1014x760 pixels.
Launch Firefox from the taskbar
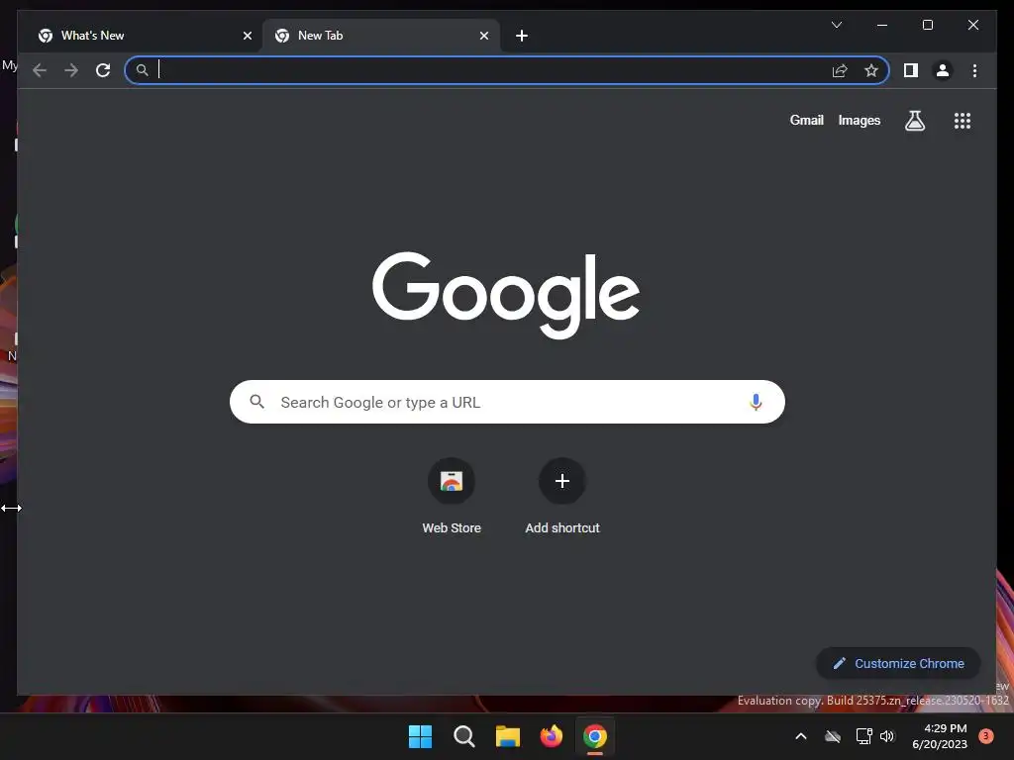(x=551, y=736)
